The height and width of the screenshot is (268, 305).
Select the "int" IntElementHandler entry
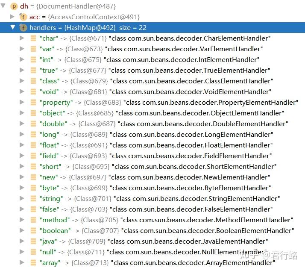pyautogui.click(x=150, y=60)
